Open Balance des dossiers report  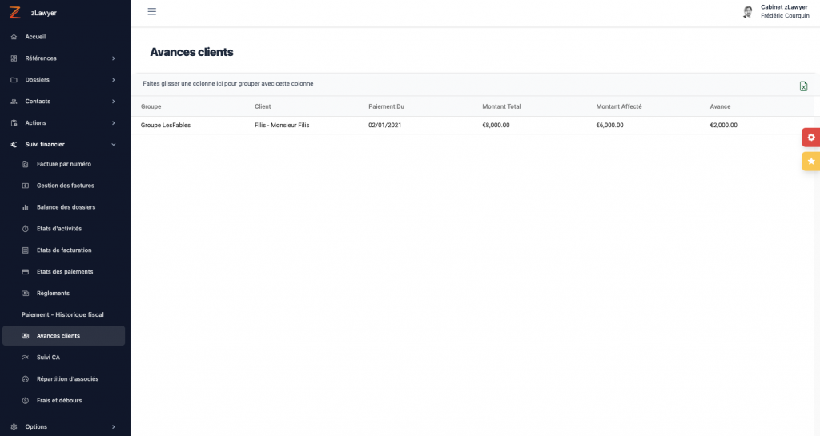[66, 207]
